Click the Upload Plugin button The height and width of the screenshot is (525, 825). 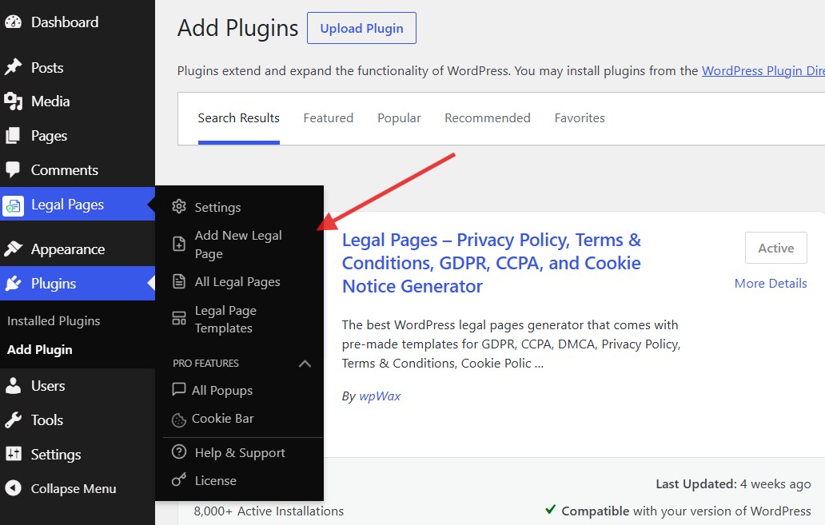point(361,29)
